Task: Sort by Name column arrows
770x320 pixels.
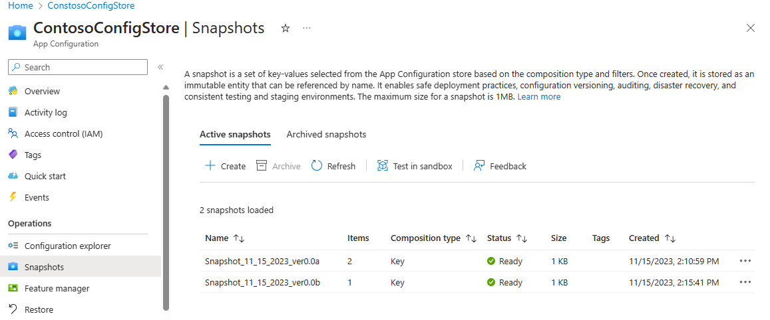Action: tap(239, 238)
